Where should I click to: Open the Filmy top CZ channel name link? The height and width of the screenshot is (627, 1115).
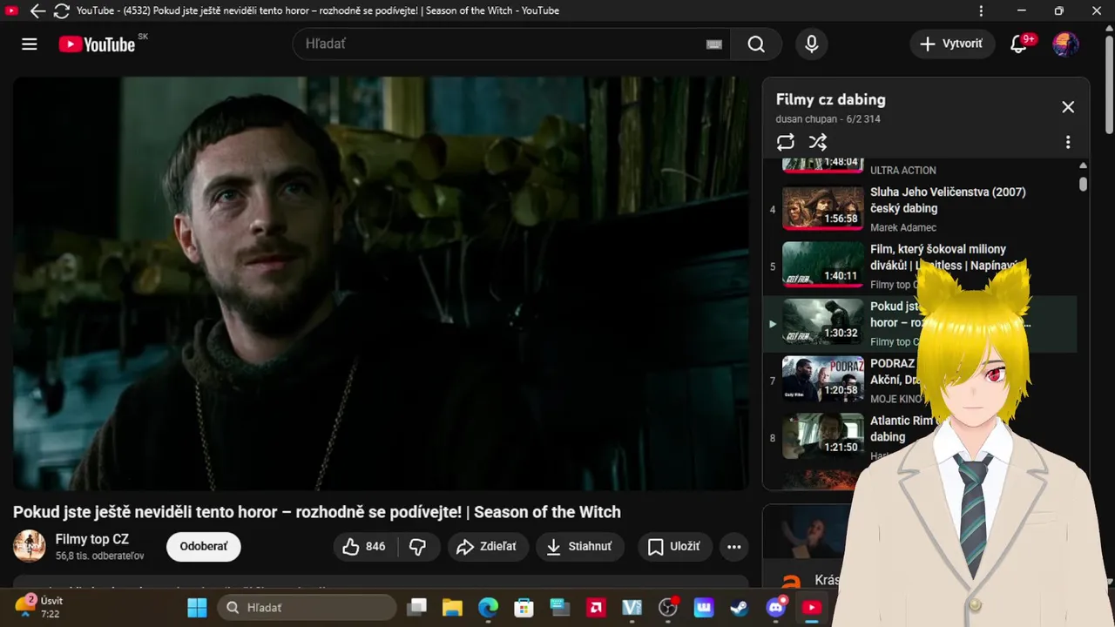[x=92, y=539]
